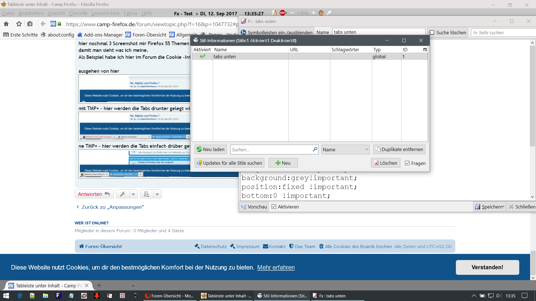Screen dimensions: 536x301
Task: Click the search magnifier in Suchen field
Action: (x=315, y=149)
